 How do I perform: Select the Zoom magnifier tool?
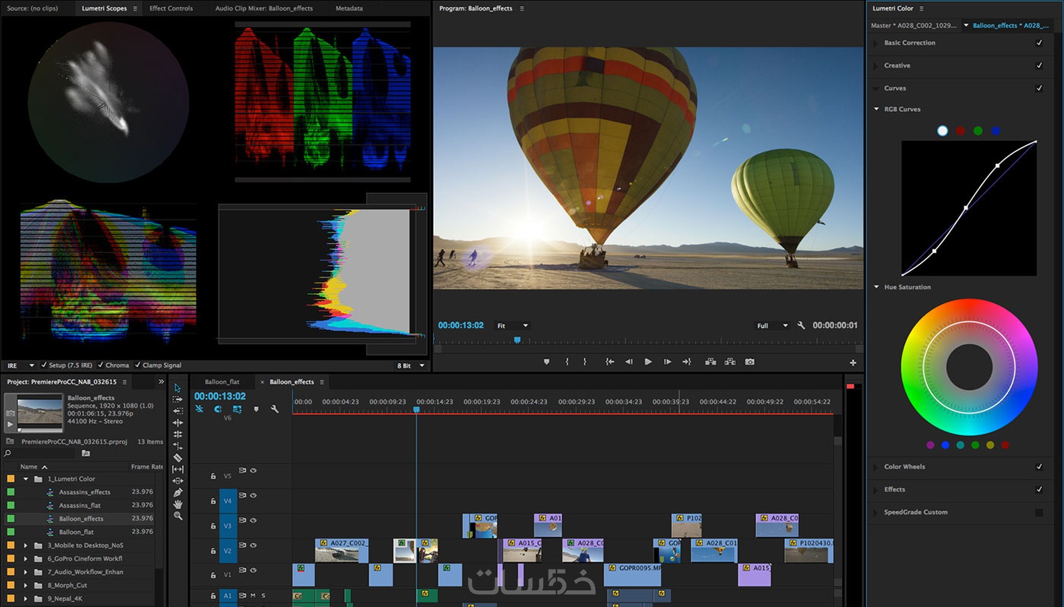pos(178,516)
